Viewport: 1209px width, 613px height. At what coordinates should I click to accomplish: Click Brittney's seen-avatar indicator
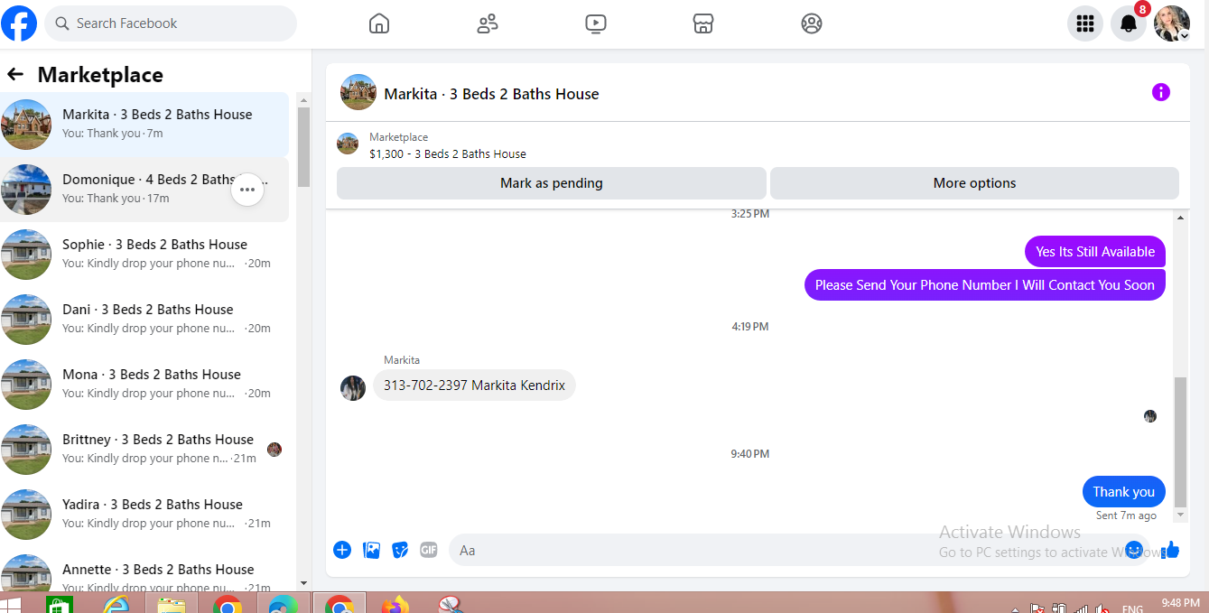(x=274, y=450)
